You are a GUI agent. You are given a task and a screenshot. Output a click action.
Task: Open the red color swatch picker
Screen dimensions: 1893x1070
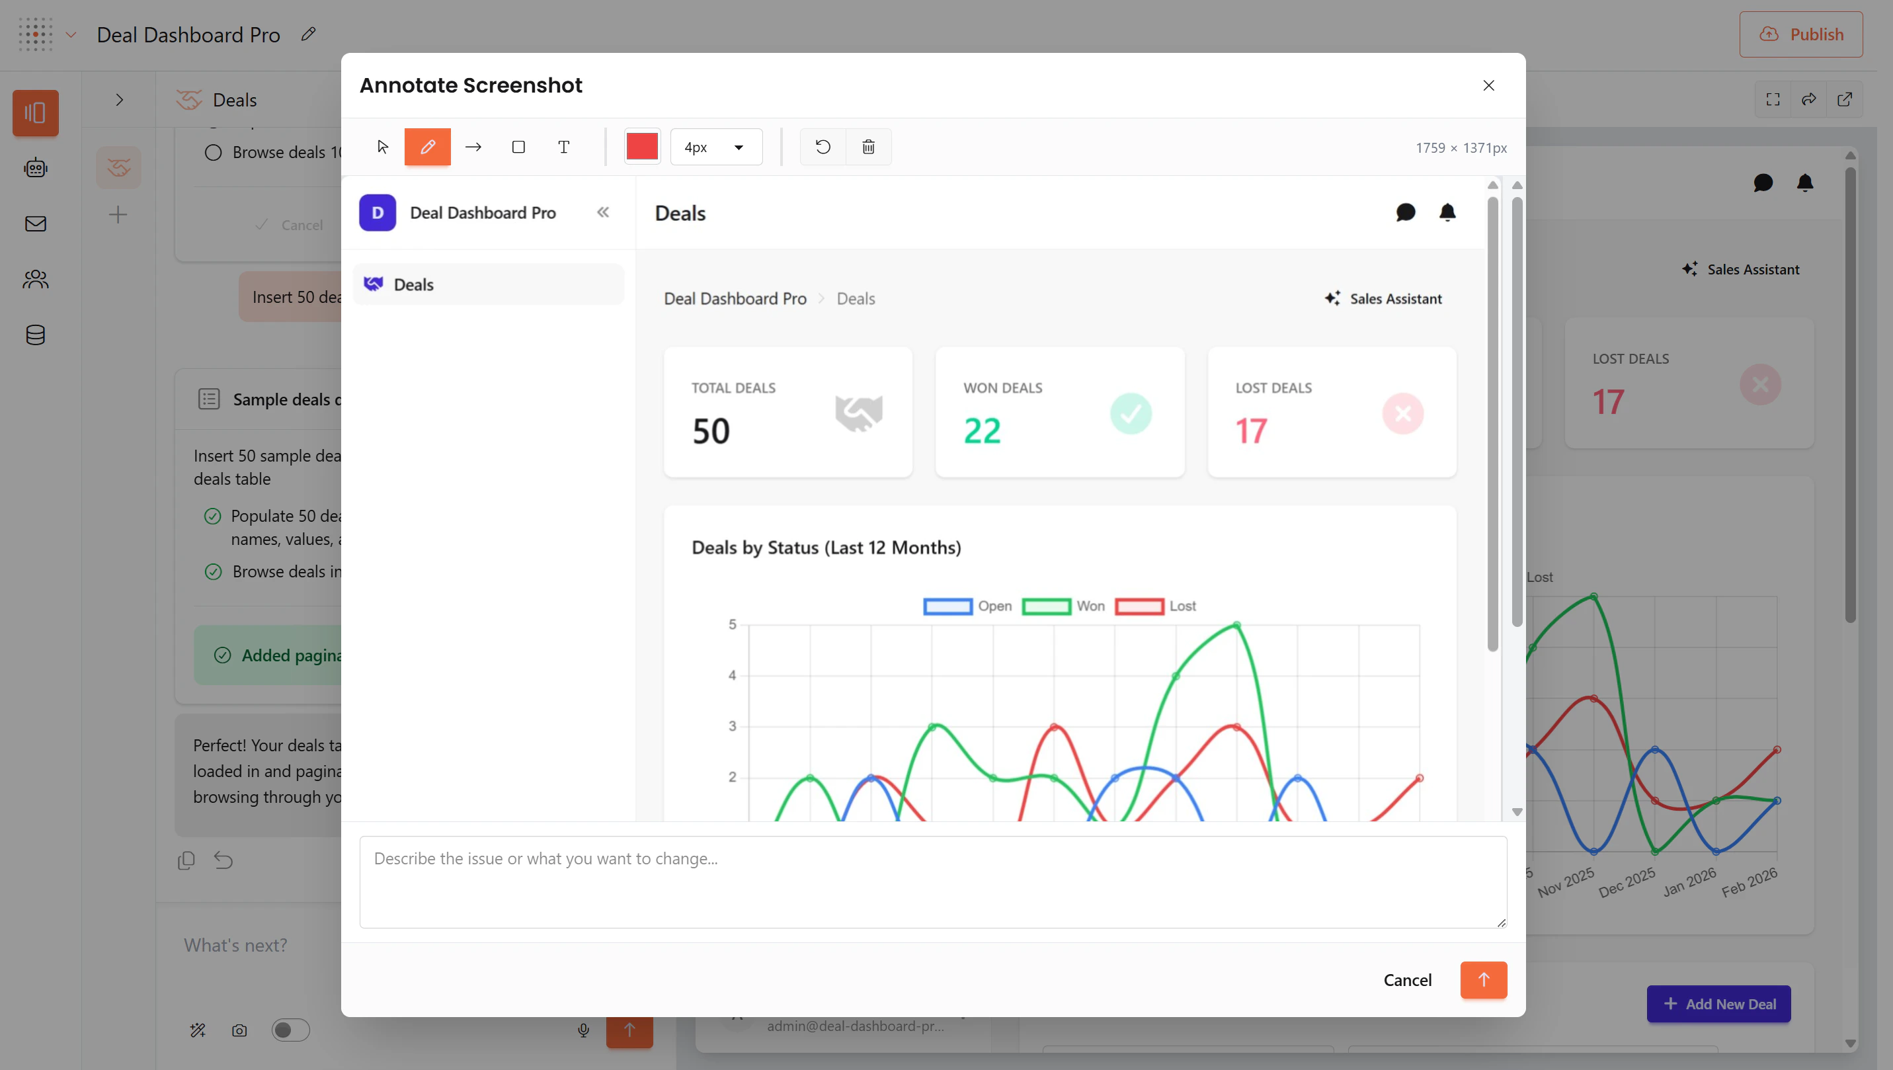point(641,147)
